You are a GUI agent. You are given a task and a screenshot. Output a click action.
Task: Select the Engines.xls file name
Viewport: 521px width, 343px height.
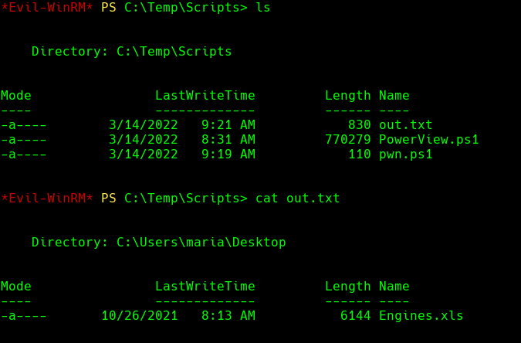point(421,316)
